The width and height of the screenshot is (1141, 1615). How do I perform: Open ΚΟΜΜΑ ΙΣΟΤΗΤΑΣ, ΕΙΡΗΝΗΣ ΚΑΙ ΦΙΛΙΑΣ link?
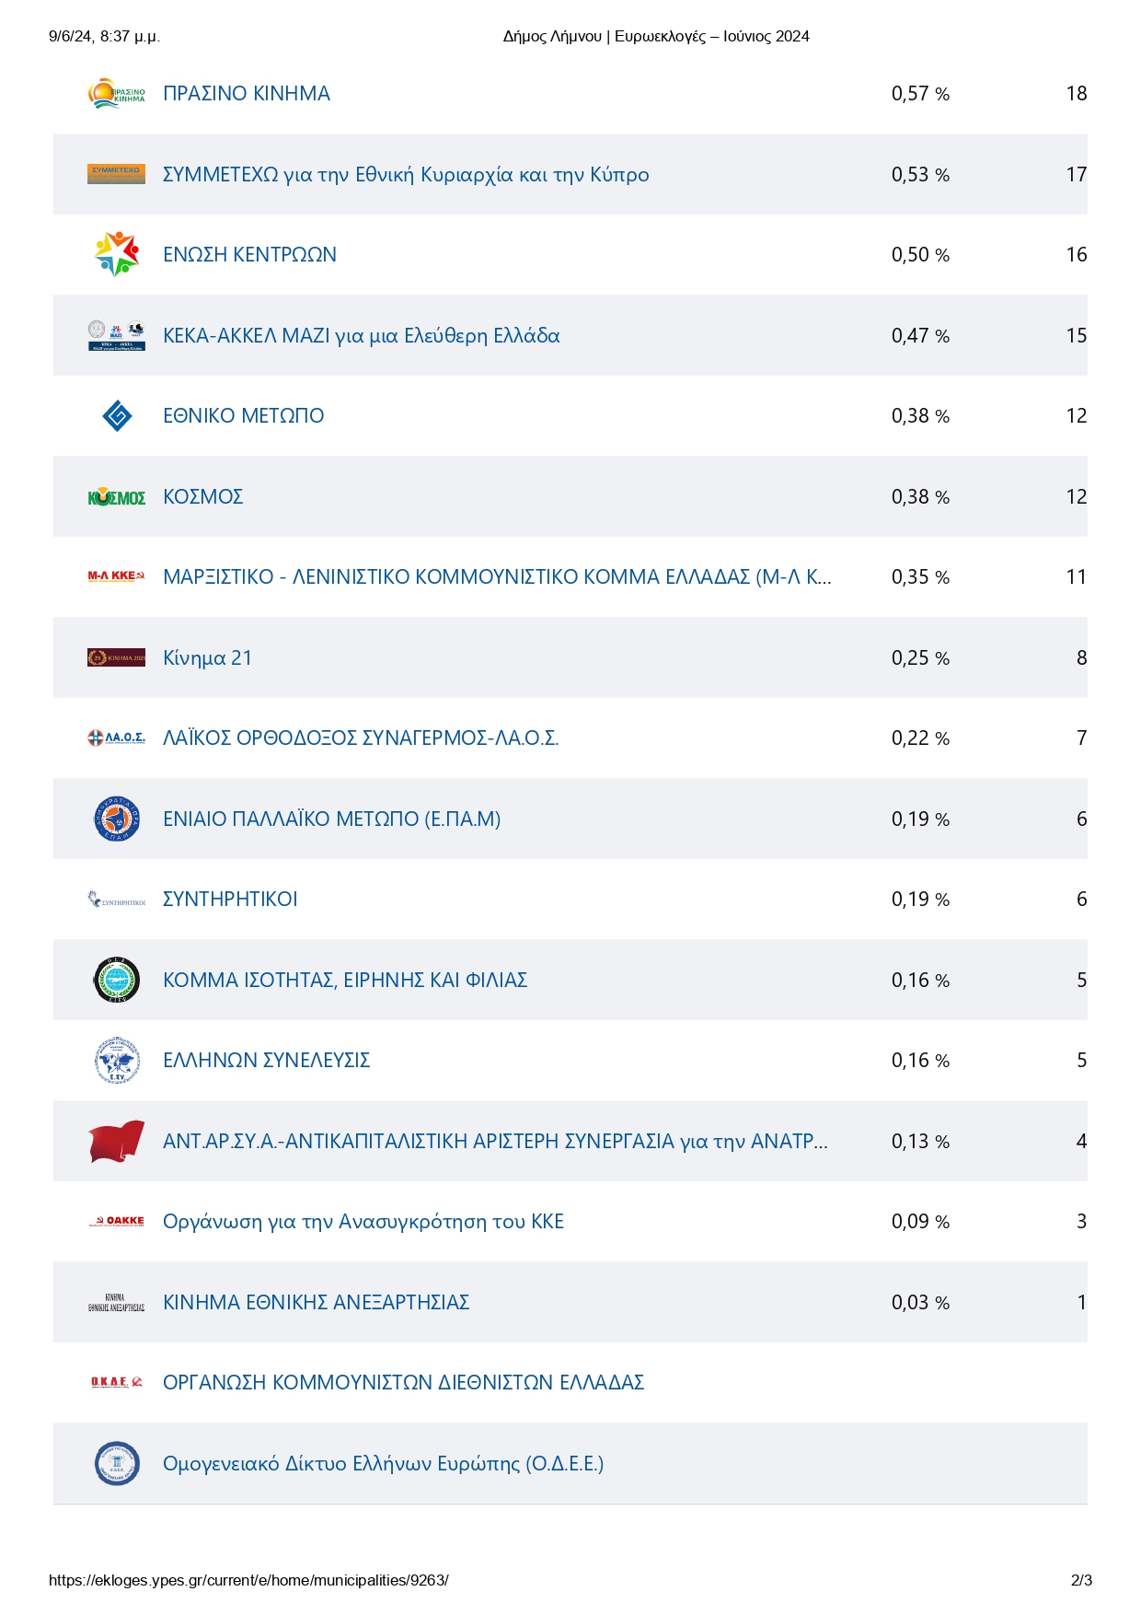coord(345,981)
